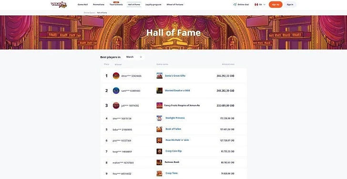This screenshot has width=347, height=179.
Task: Open the Online chat headset icon
Action: click(x=235, y=4)
